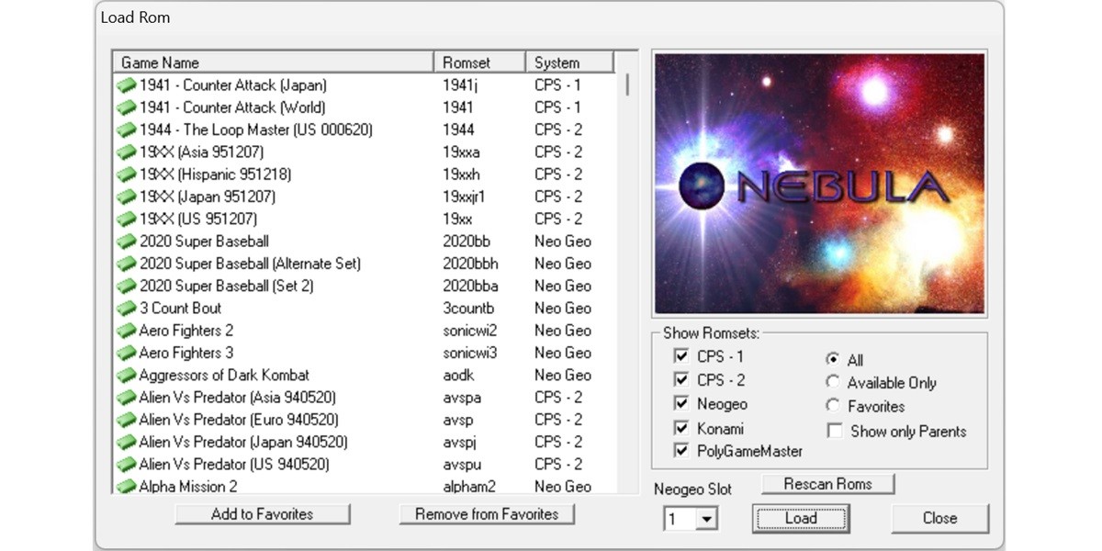Enable the Show only Parents option
This screenshot has height=551, width=1102.
[x=834, y=430]
